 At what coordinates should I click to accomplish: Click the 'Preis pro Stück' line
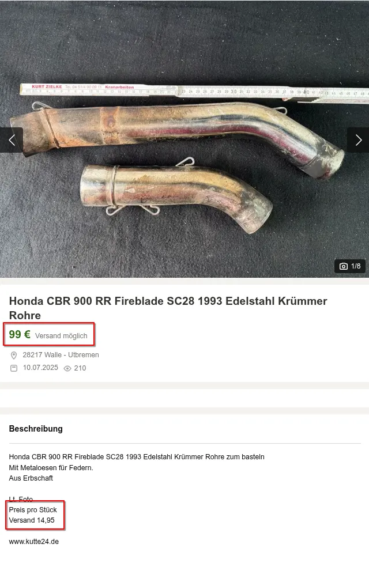pos(33,510)
